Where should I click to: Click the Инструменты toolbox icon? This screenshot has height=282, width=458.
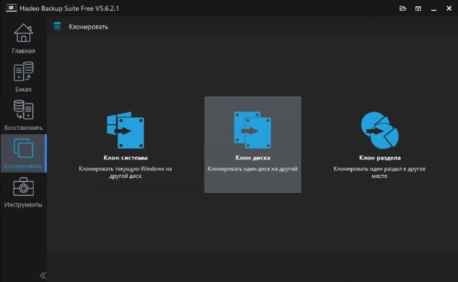23,188
